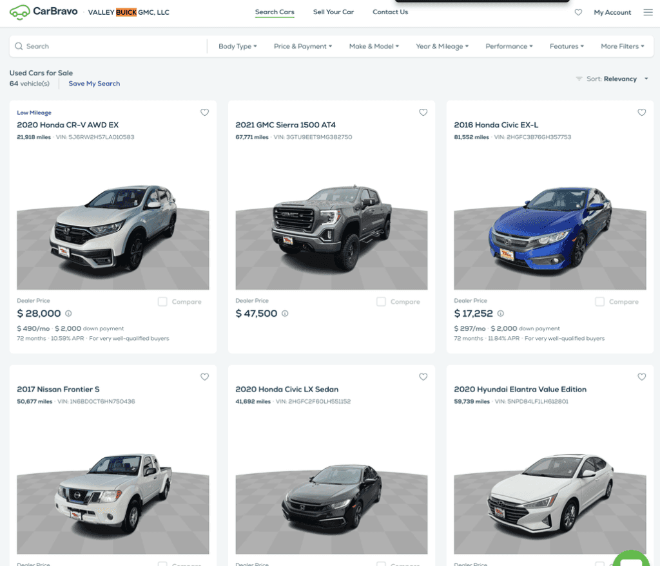
Task: Favorite the 2020 Hyundai Elantra Value Edition
Action: (x=641, y=377)
